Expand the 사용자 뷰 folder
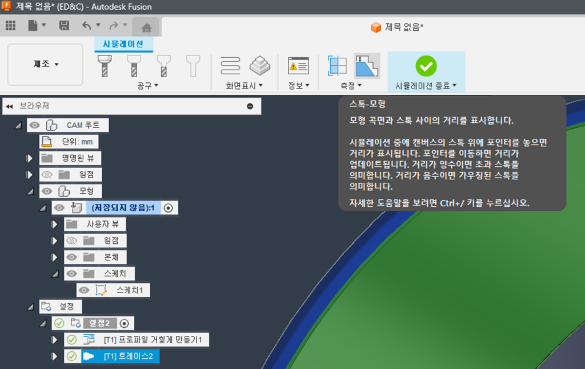This screenshot has height=369, width=585. (x=55, y=224)
